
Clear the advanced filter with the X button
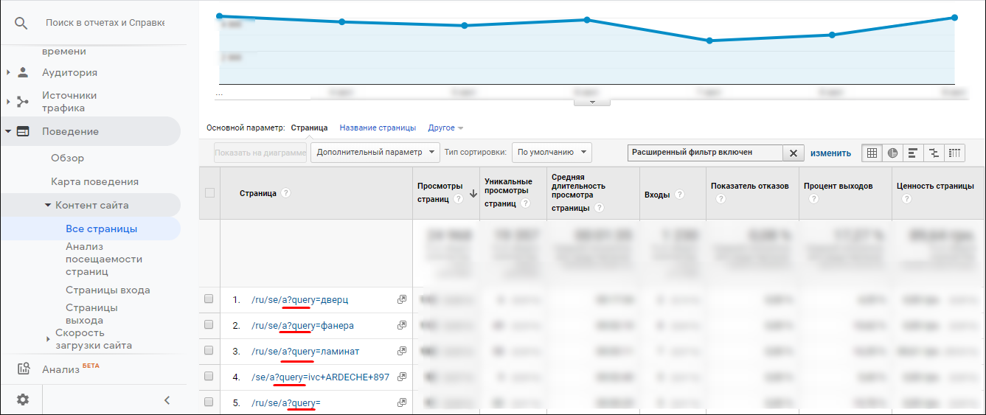tap(793, 153)
